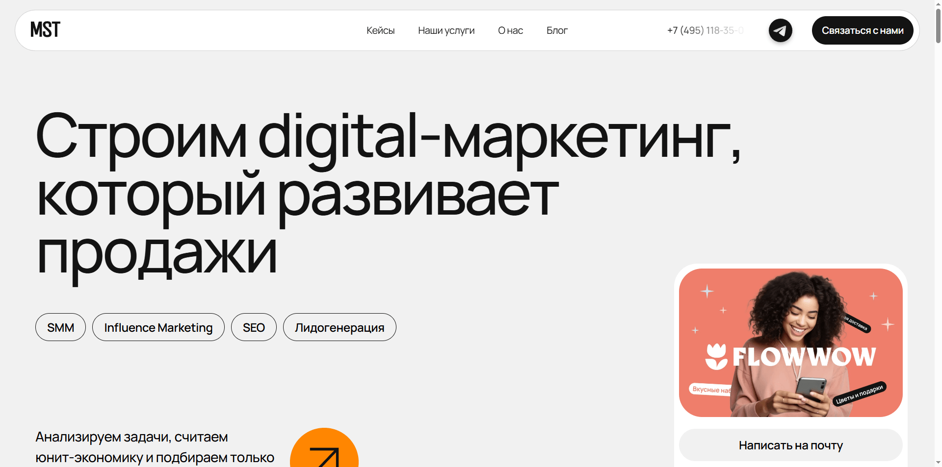Open the Telegram channel icon

[780, 30]
